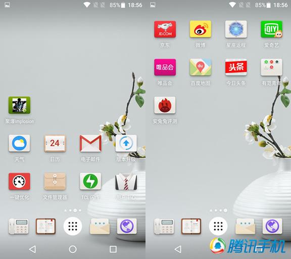Open the messages envelope in left screen dock
Viewport: 291px width, 259px height.
point(100,226)
